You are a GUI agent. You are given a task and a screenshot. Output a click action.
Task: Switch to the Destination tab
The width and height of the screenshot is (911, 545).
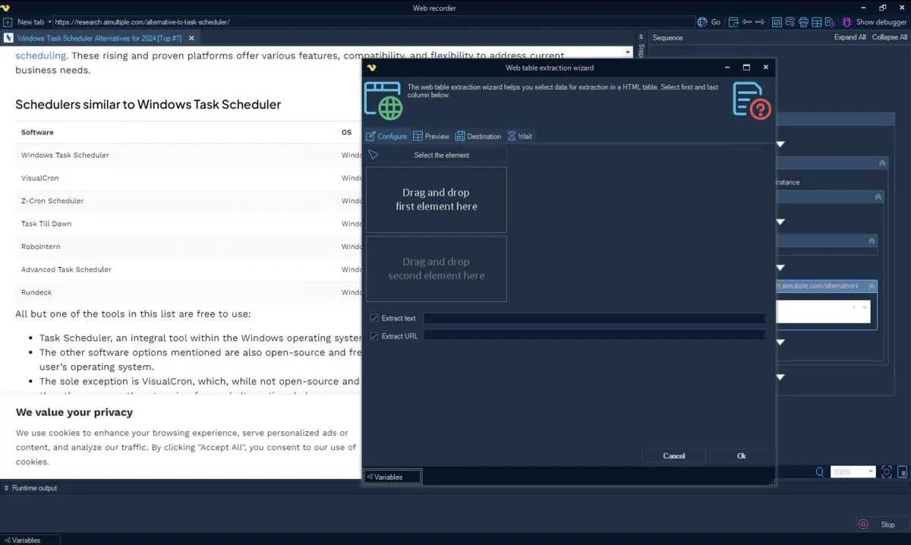(x=478, y=136)
